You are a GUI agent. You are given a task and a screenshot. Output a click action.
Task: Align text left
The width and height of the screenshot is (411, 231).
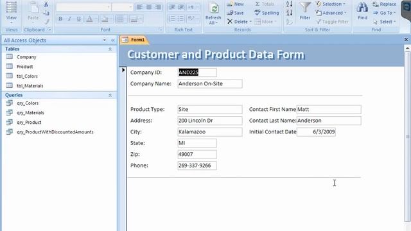139,7
